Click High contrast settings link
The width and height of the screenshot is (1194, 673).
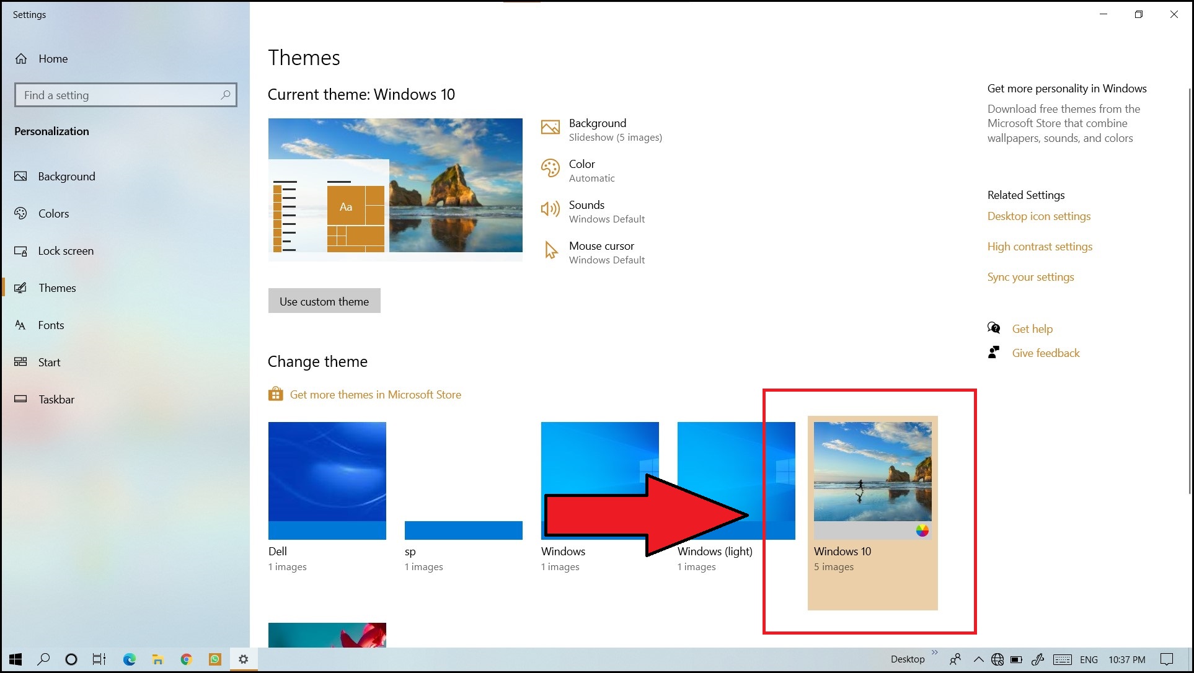tap(1040, 247)
